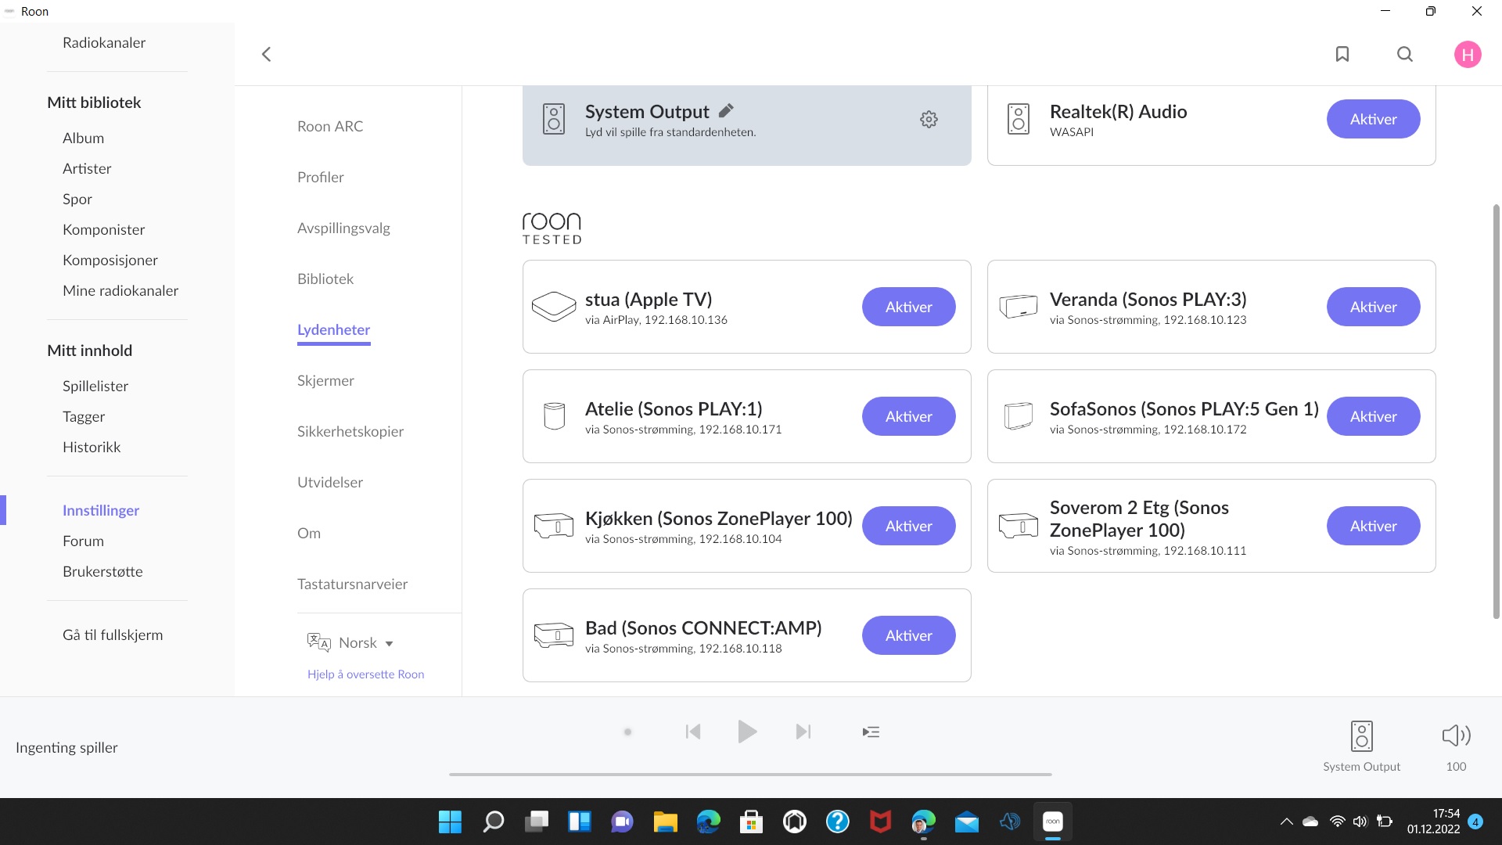Click the signal path dot indicator

coord(627,732)
